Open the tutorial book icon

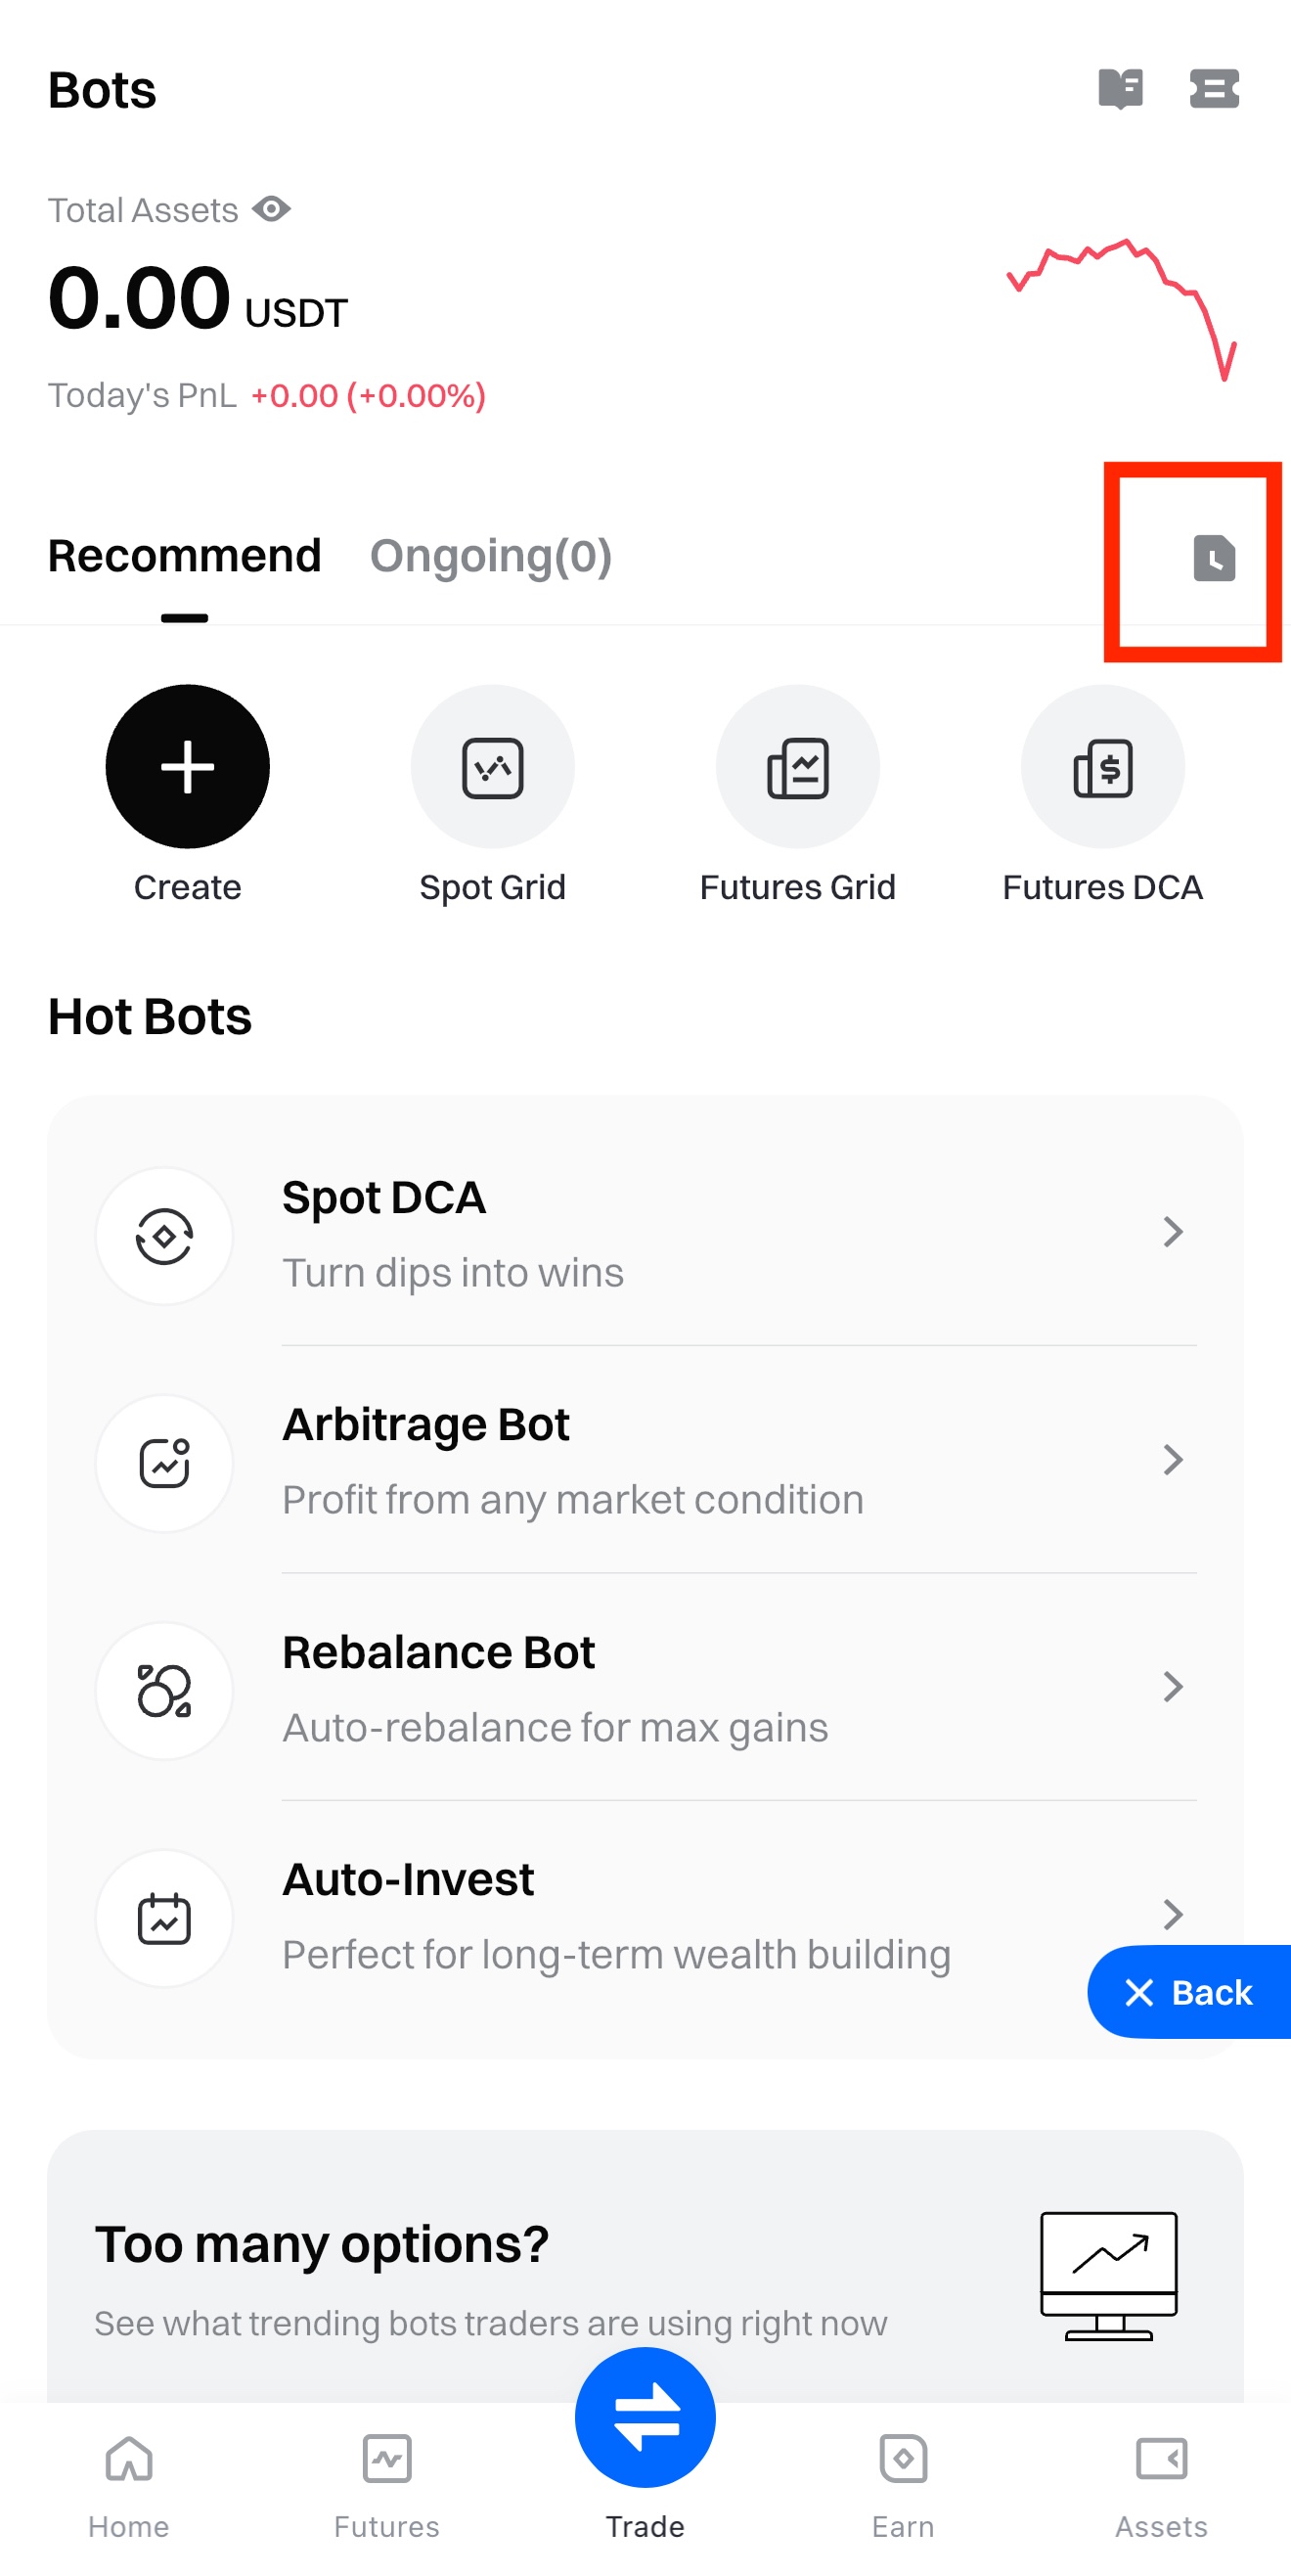(1119, 89)
